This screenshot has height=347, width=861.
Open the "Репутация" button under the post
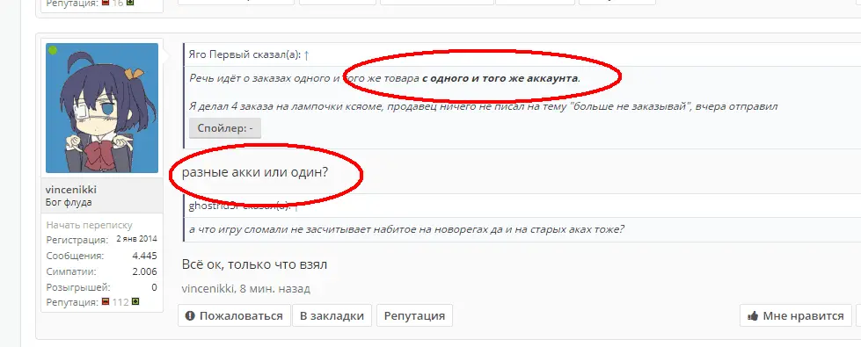(x=414, y=315)
